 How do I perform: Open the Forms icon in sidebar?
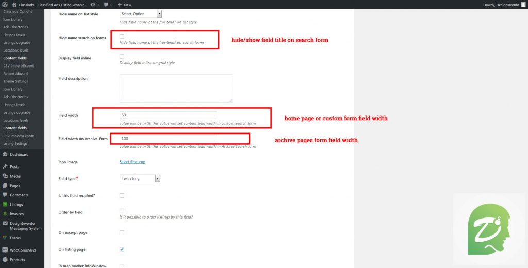click(x=5, y=238)
